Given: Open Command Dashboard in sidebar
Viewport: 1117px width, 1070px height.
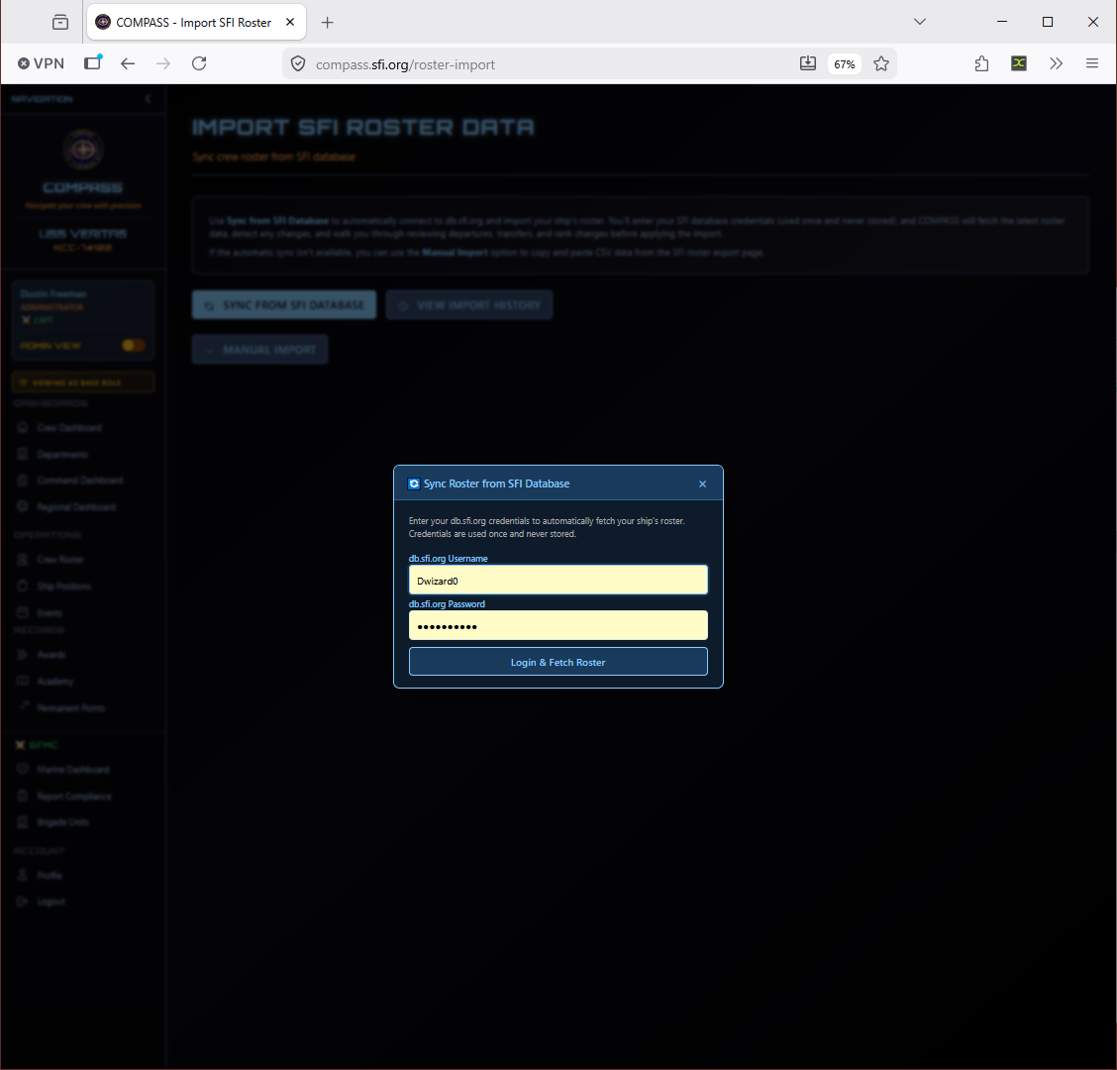Looking at the screenshot, I should (80, 481).
